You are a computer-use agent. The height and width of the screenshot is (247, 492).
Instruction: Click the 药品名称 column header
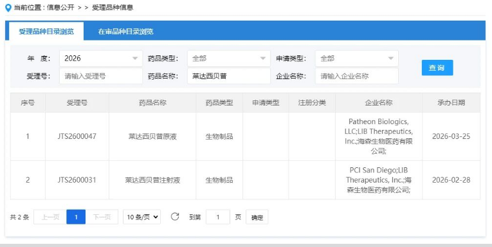[x=152, y=103]
